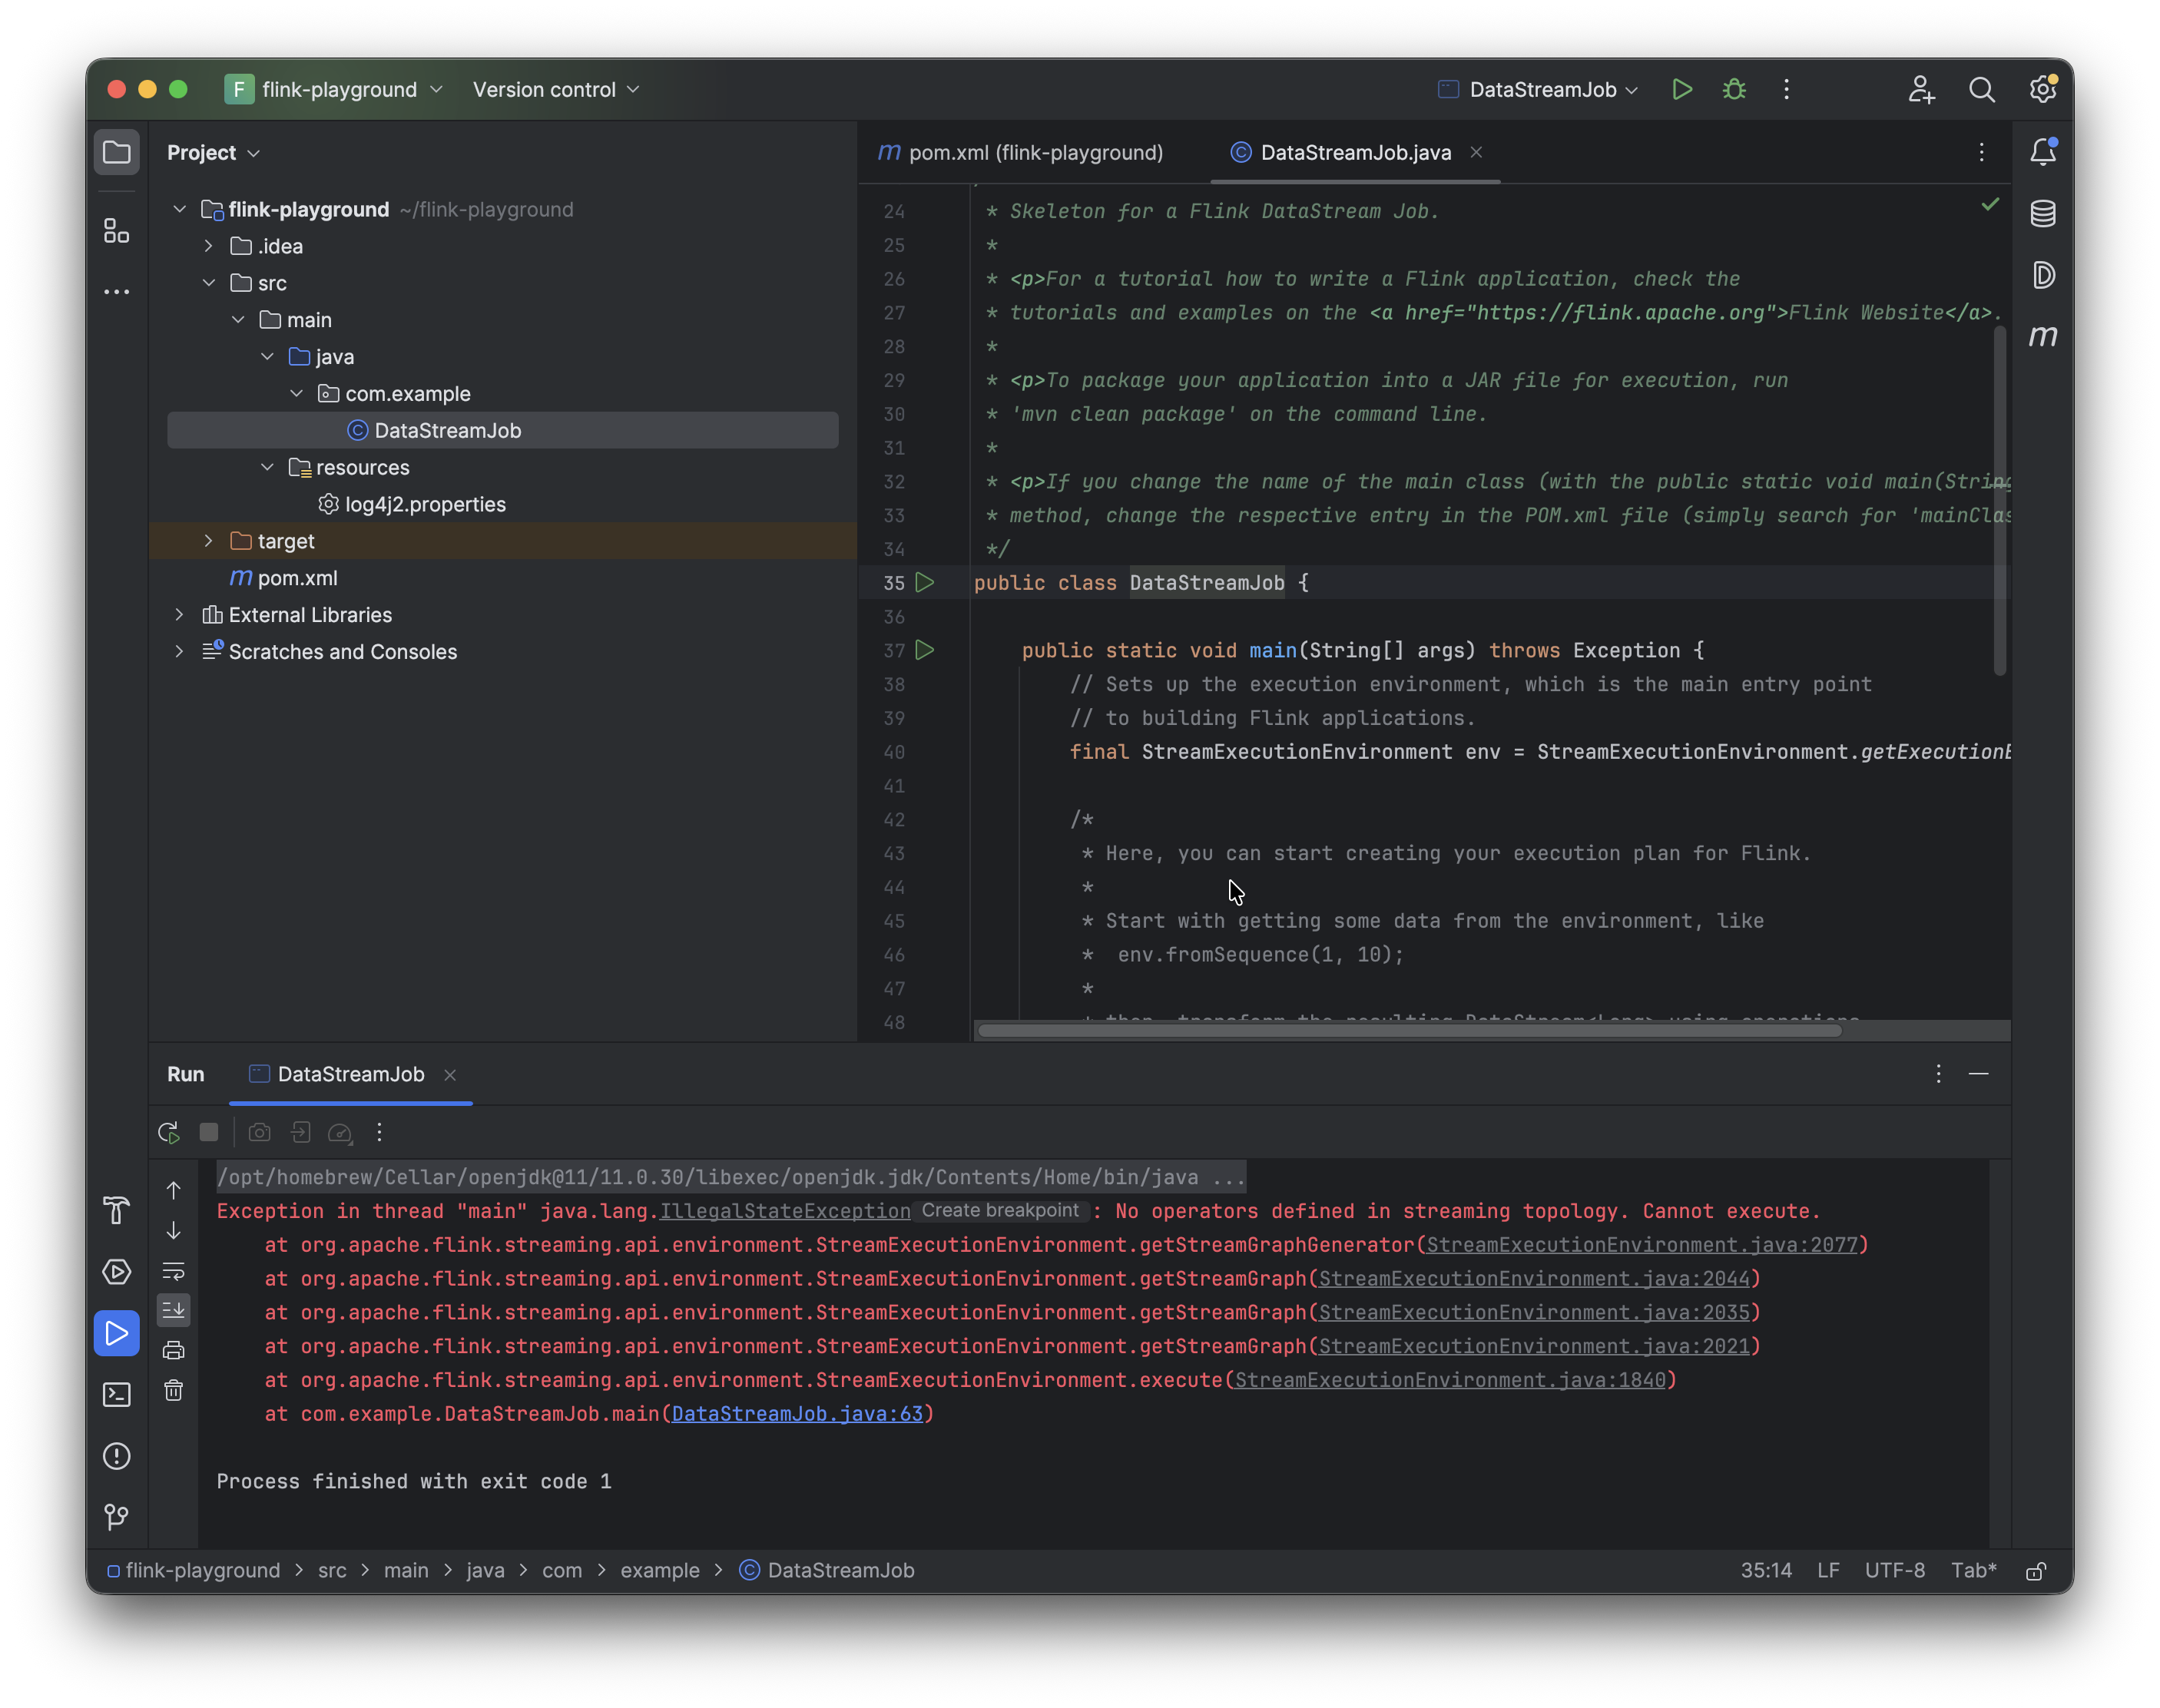Select log4j2.properties in the project tree
Image resolution: width=2160 pixels, height=1708 pixels.
point(425,504)
